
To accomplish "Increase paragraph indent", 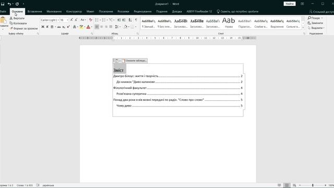I will point(124,20).
